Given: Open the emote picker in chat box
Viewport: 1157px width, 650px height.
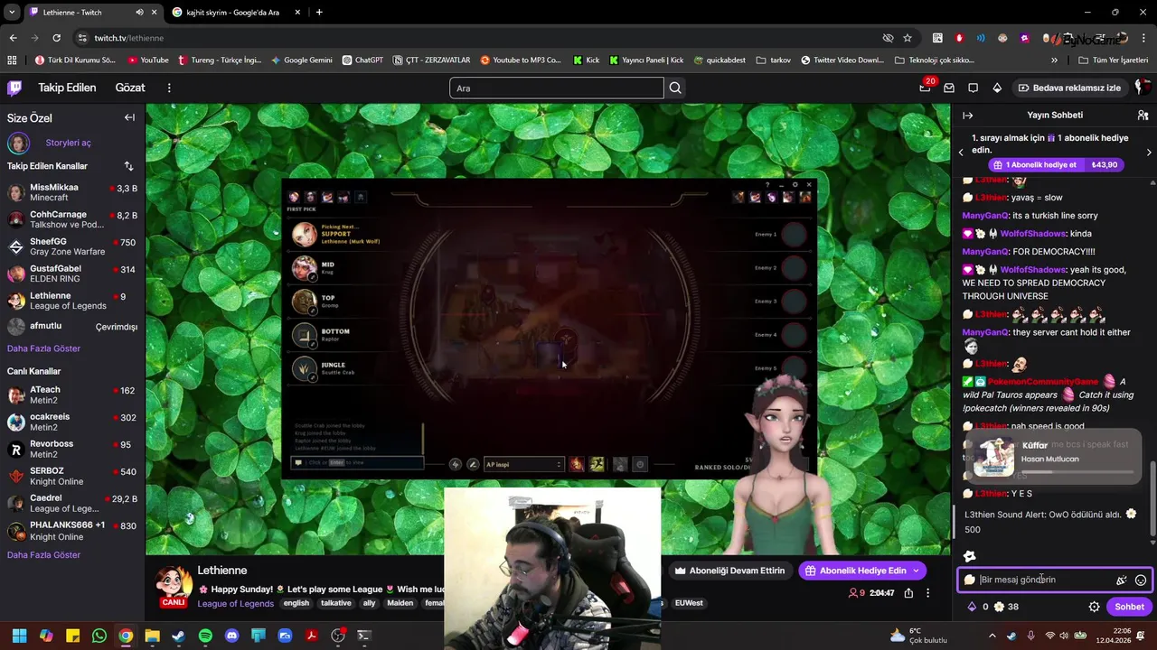Looking at the screenshot, I should [x=1141, y=580].
